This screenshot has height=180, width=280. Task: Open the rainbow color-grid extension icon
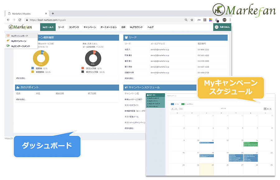(x=211, y=20)
